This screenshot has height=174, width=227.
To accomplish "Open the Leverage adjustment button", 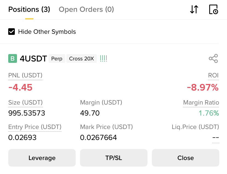I will point(42,158).
